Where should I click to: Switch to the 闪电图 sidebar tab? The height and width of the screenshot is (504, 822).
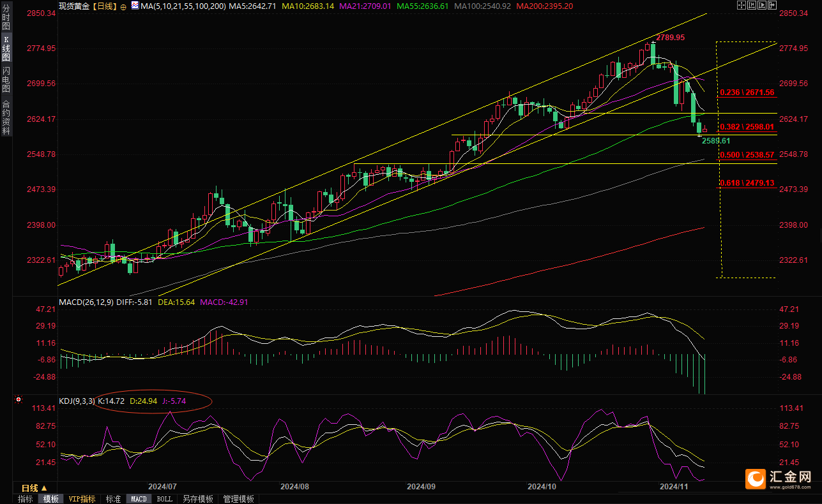[x=6, y=80]
